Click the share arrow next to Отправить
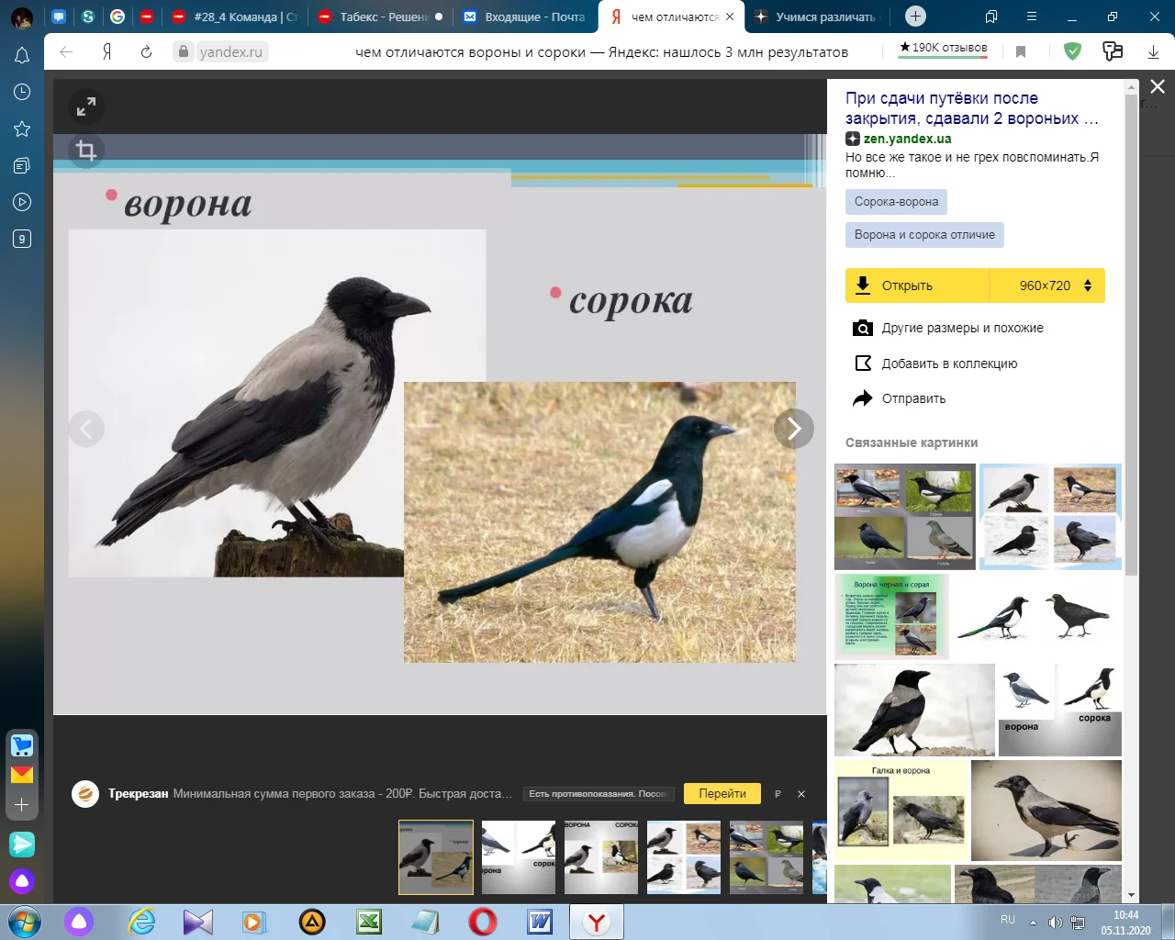 point(862,397)
